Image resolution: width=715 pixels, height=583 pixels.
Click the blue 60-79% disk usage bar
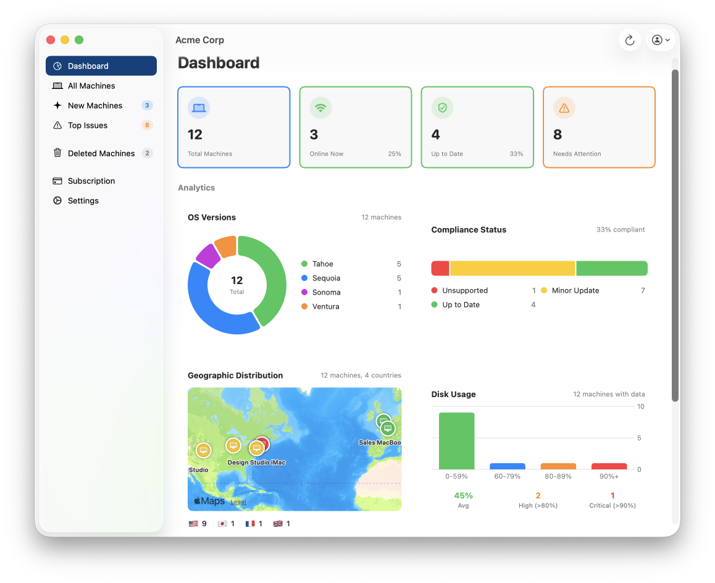508,466
